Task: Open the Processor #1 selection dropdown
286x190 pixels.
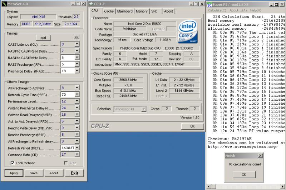Action: pyautogui.click(x=144, y=109)
